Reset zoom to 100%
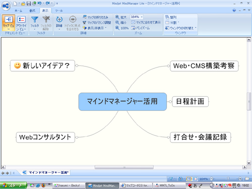The width and height of the screenshot is (252, 189). (122, 28)
